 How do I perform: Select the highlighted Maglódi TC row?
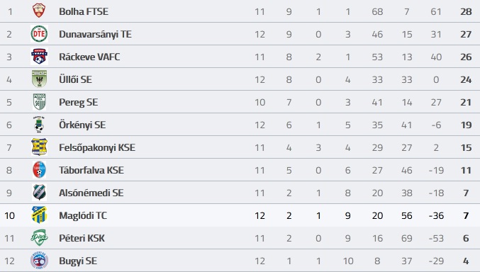click(240, 215)
